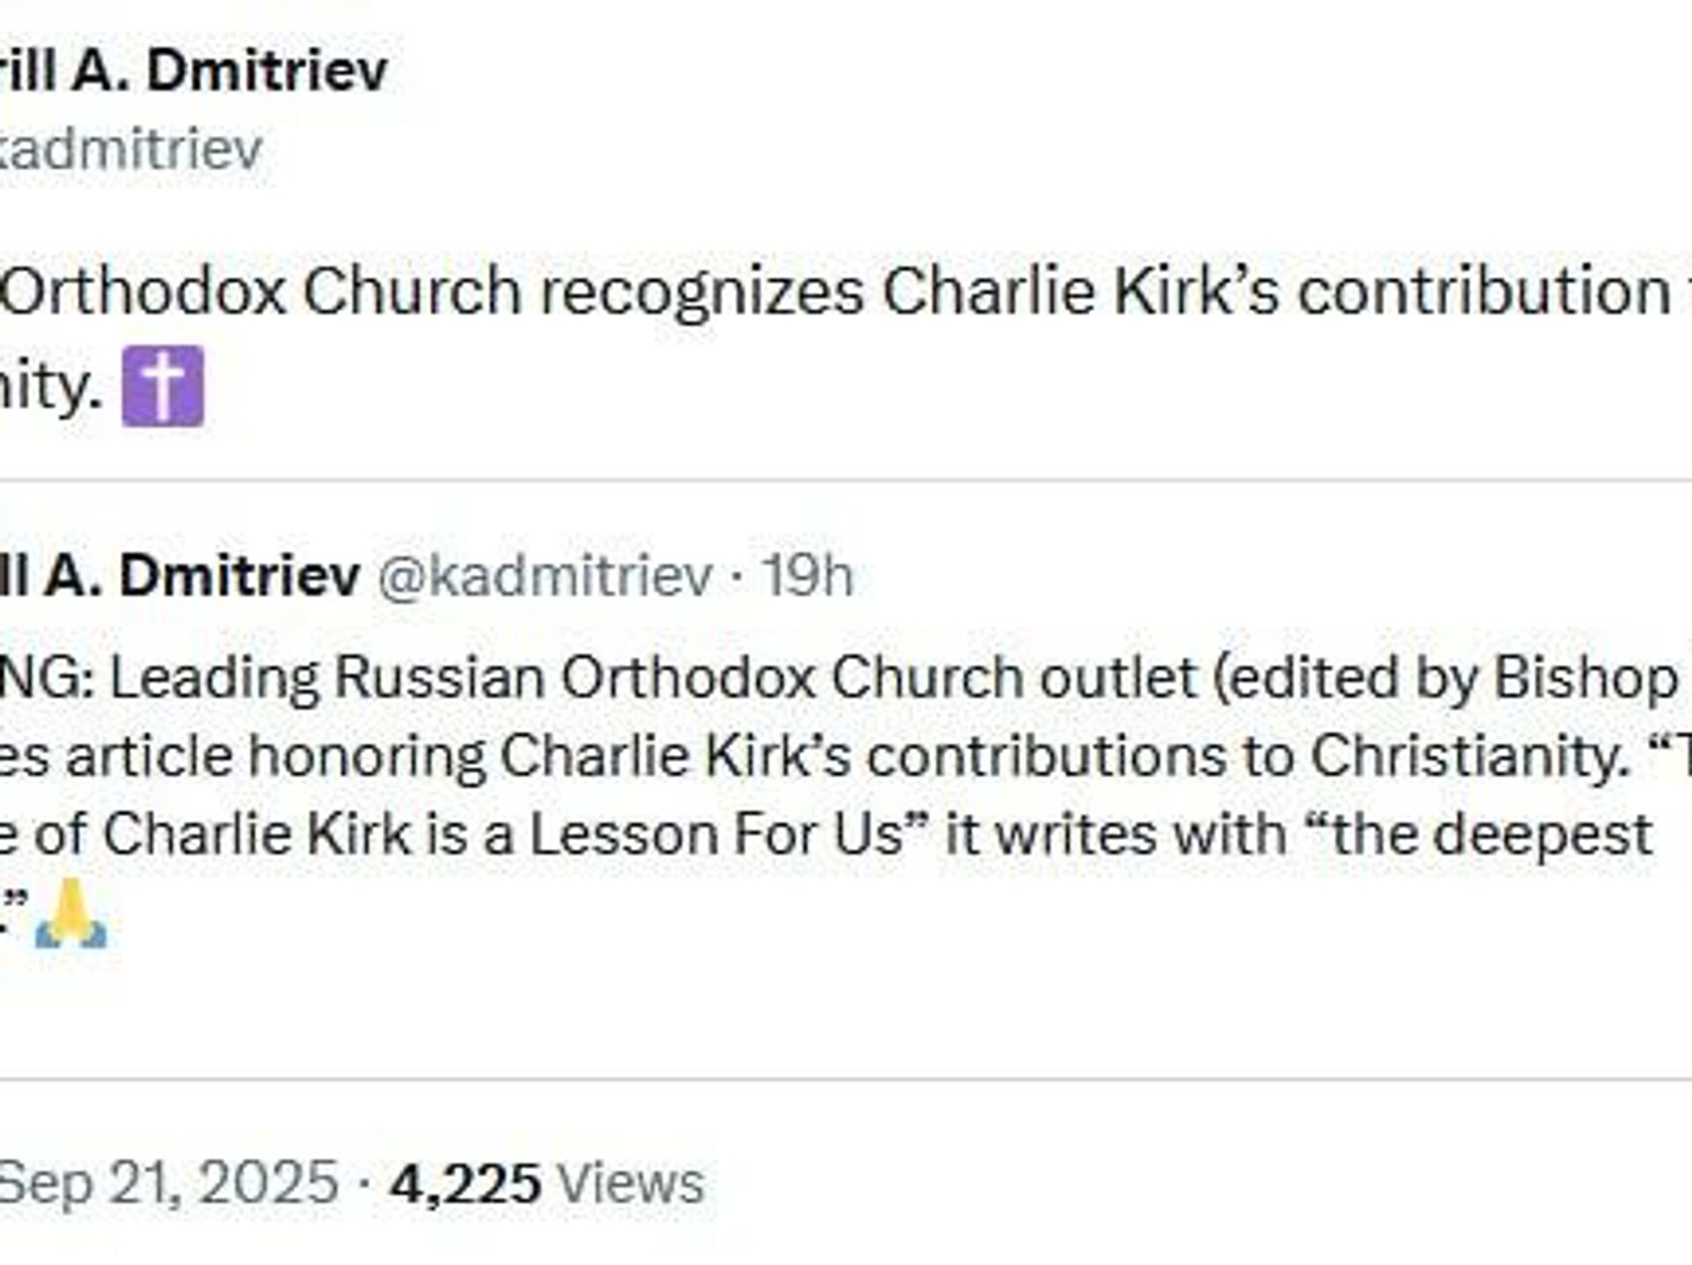Open the author name at top of post
1692x1265 pixels.
(192, 71)
